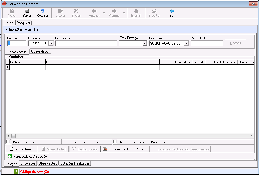259x175 pixels.
Task: Click the Quantidade column header
Action: click(176, 62)
